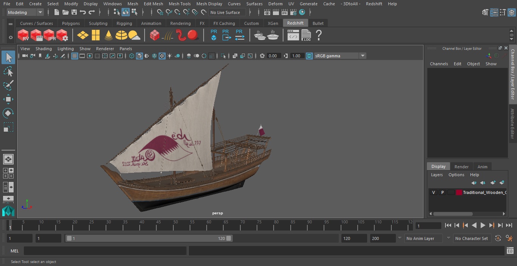517x266 pixels.
Task: Go to start of playback range
Action: (448, 225)
